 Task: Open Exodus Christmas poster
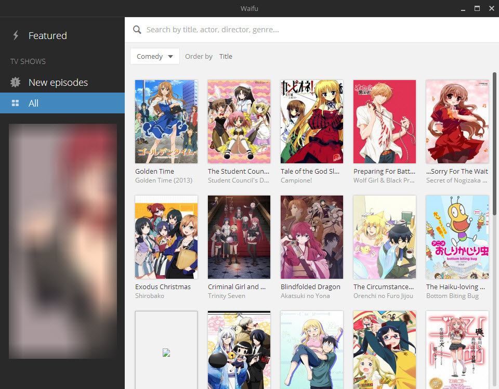coord(166,237)
